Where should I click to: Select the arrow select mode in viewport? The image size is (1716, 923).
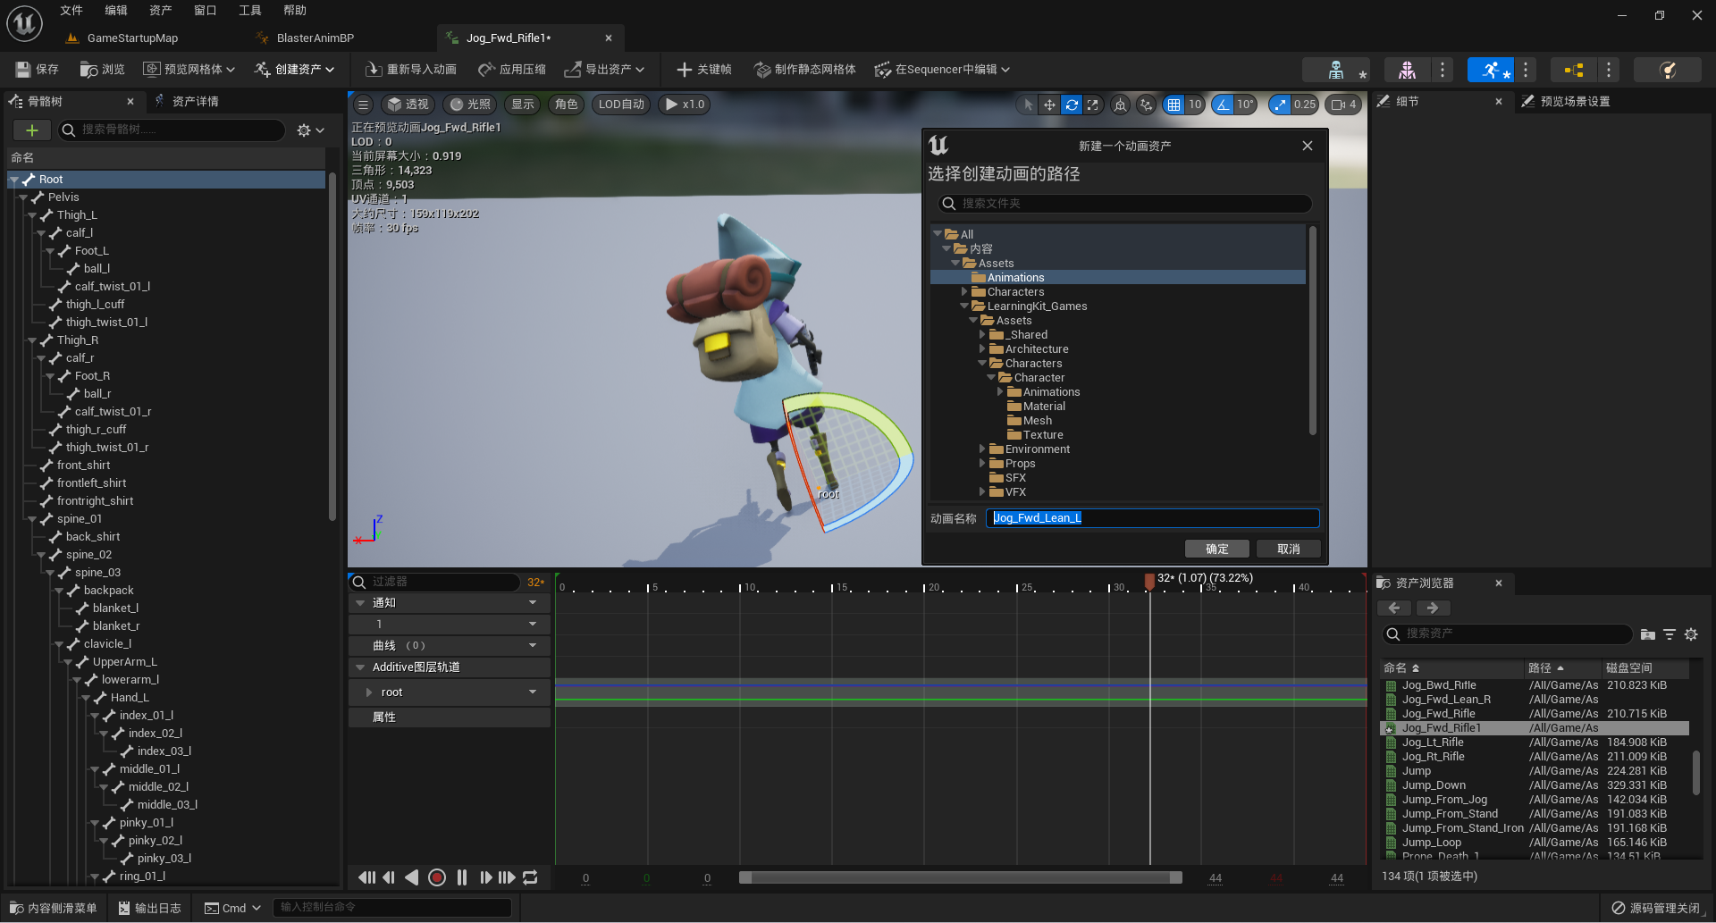tap(1028, 105)
